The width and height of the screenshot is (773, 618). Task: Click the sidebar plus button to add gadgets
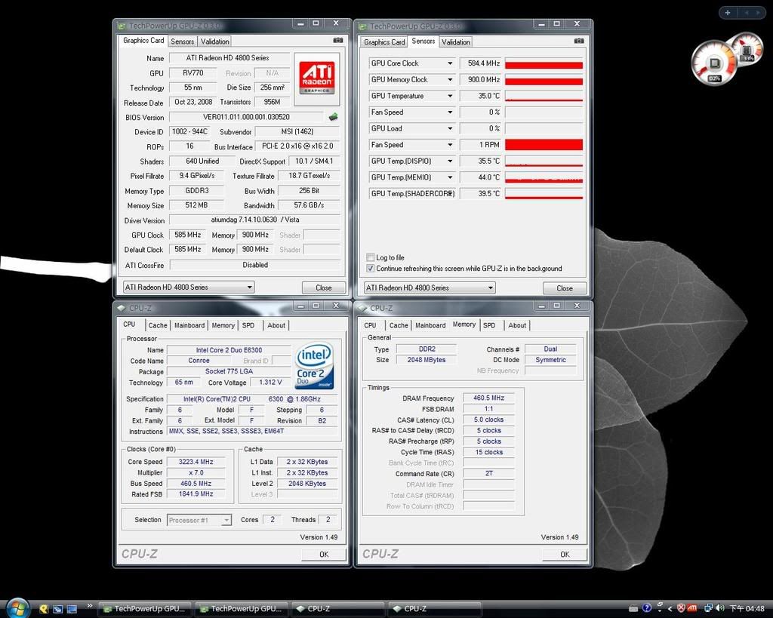pyautogui.click(x=728, y=12)
